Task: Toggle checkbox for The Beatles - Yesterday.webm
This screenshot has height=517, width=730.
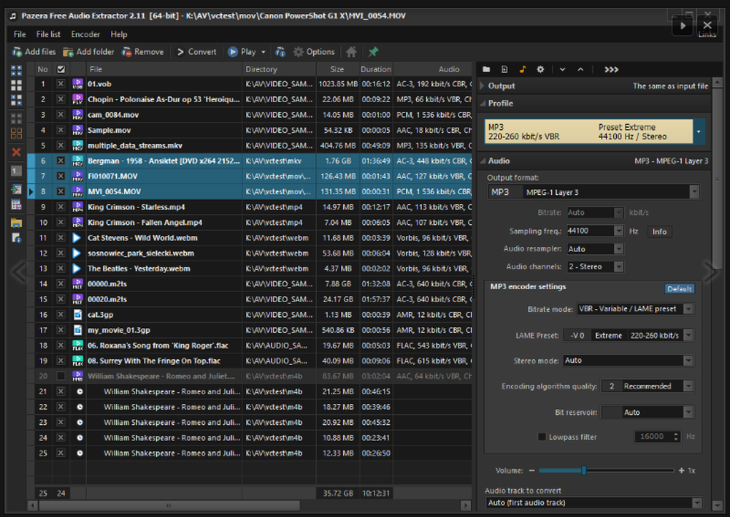Action: 61,268
